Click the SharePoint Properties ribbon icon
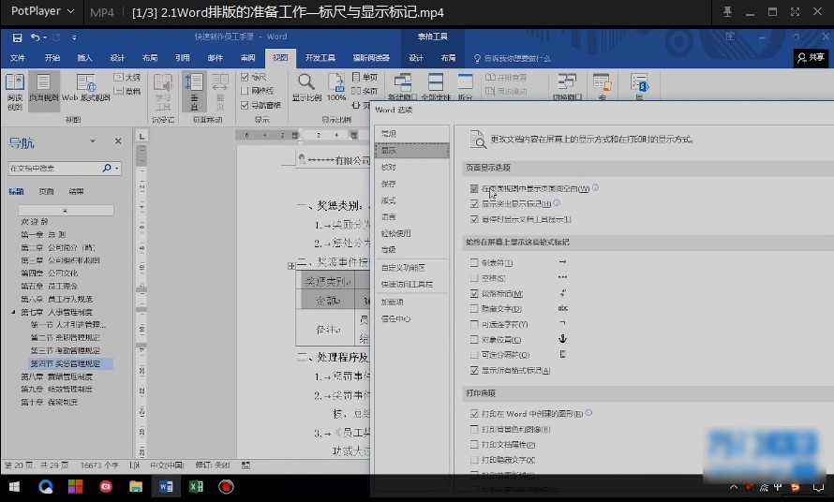Image resolution: width=834 pixels, height=502 pixels. [639, 87]
